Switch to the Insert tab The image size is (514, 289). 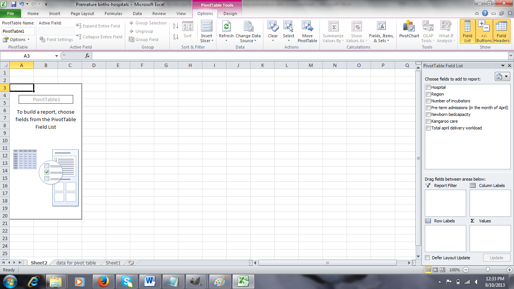[55, 14]
